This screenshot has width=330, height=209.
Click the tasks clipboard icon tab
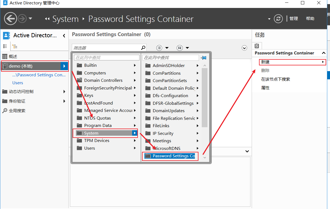coord(257,46)
